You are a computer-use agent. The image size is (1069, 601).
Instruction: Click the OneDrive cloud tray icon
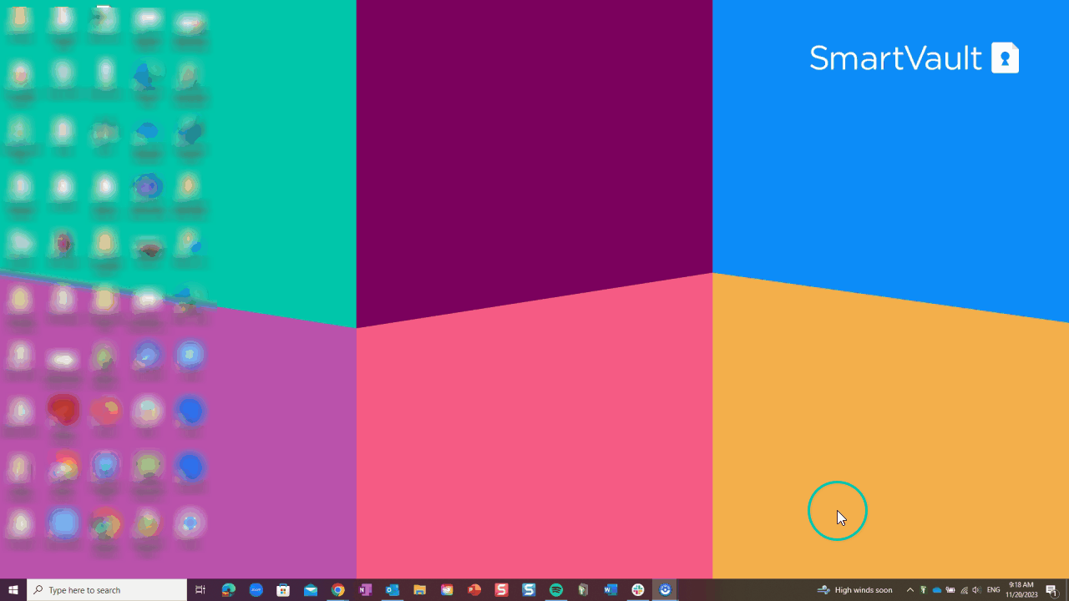937,590
